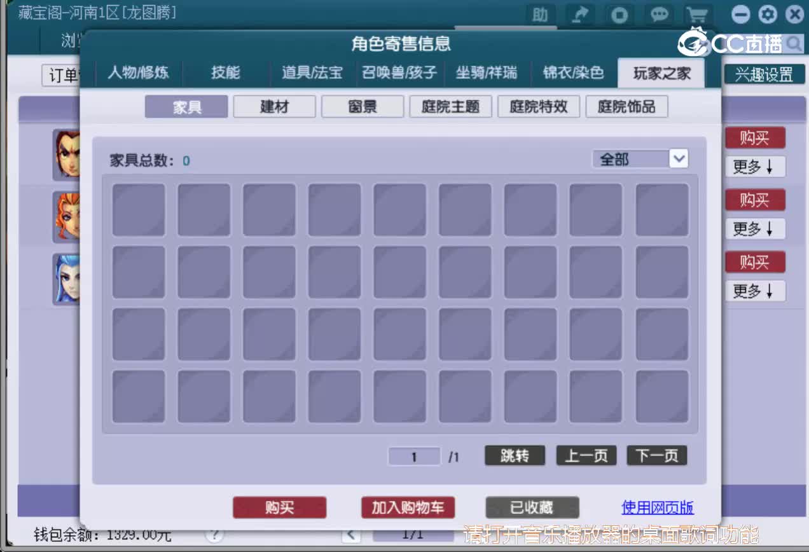Open the 使用网页版 link
Viewport: 809px width, 552px height.
tap(656, 507)
